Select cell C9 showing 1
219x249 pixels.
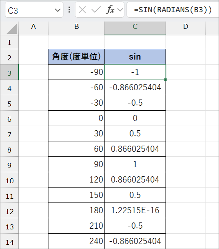coord(135,164)
